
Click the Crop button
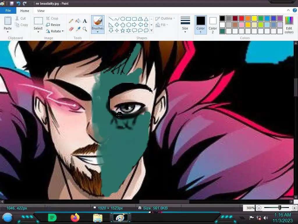pos(52,18)
